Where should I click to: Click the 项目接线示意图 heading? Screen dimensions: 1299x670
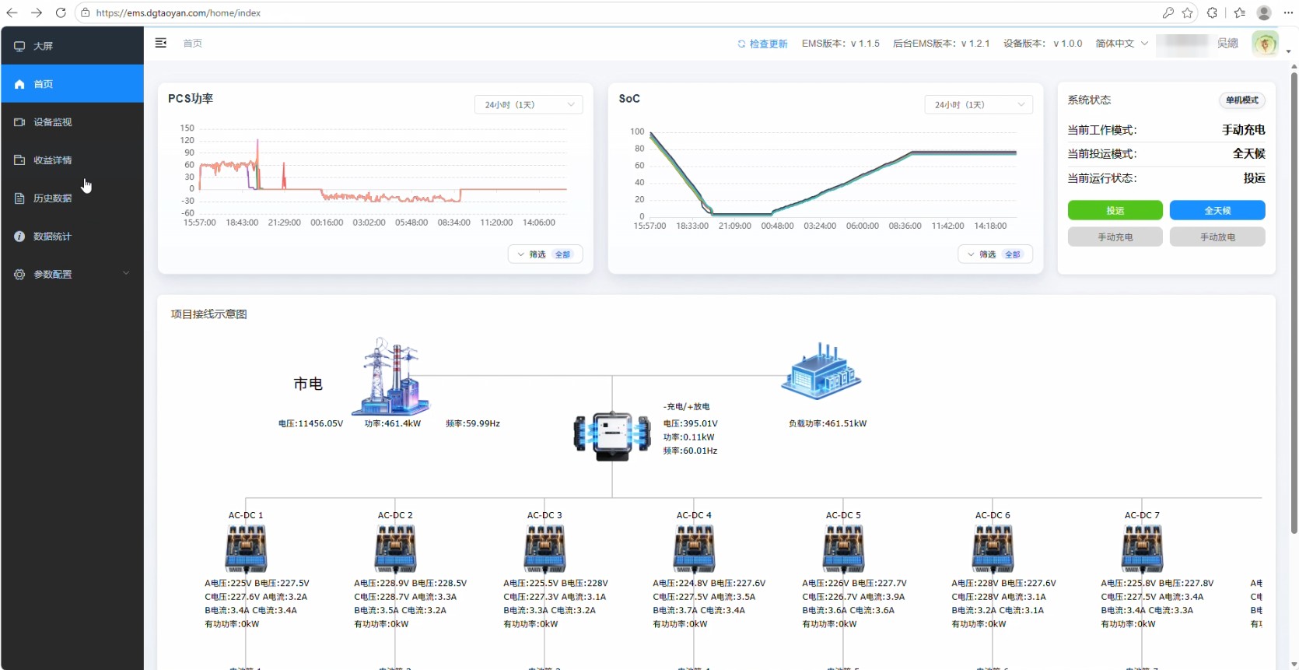208,314
